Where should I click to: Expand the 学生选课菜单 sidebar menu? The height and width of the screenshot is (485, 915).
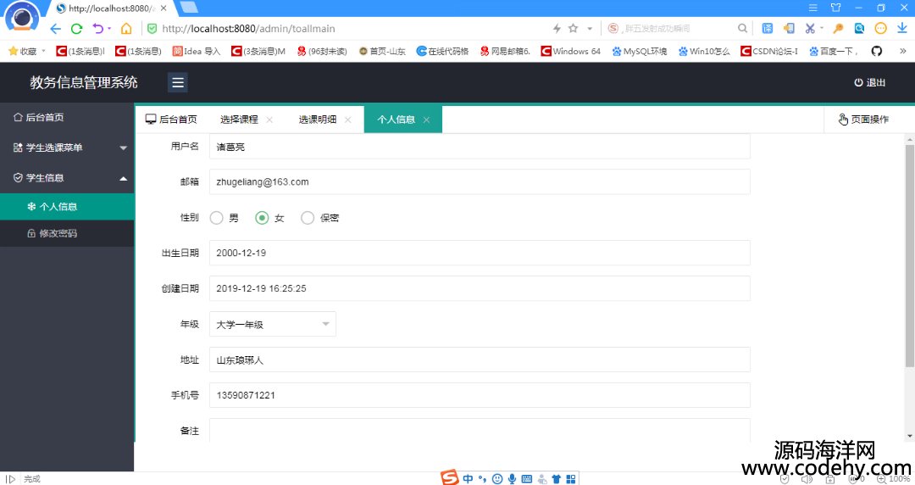point(67,148)
